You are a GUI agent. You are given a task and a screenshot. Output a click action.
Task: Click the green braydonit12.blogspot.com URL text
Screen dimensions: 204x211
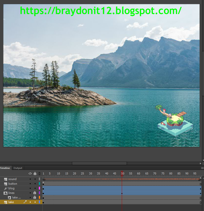(101, 11)
